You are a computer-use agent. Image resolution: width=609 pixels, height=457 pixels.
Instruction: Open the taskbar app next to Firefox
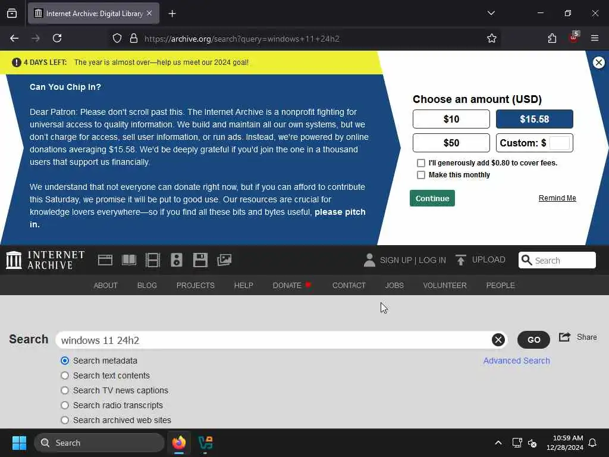[205, 443]
